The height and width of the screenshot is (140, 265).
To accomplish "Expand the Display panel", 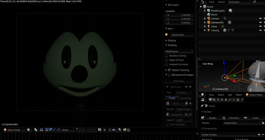I will tap(166, 41).
